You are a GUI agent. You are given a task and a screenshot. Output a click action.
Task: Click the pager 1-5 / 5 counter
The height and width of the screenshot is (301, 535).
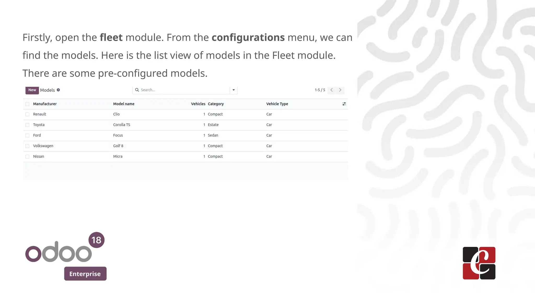(x=320, y=90)
